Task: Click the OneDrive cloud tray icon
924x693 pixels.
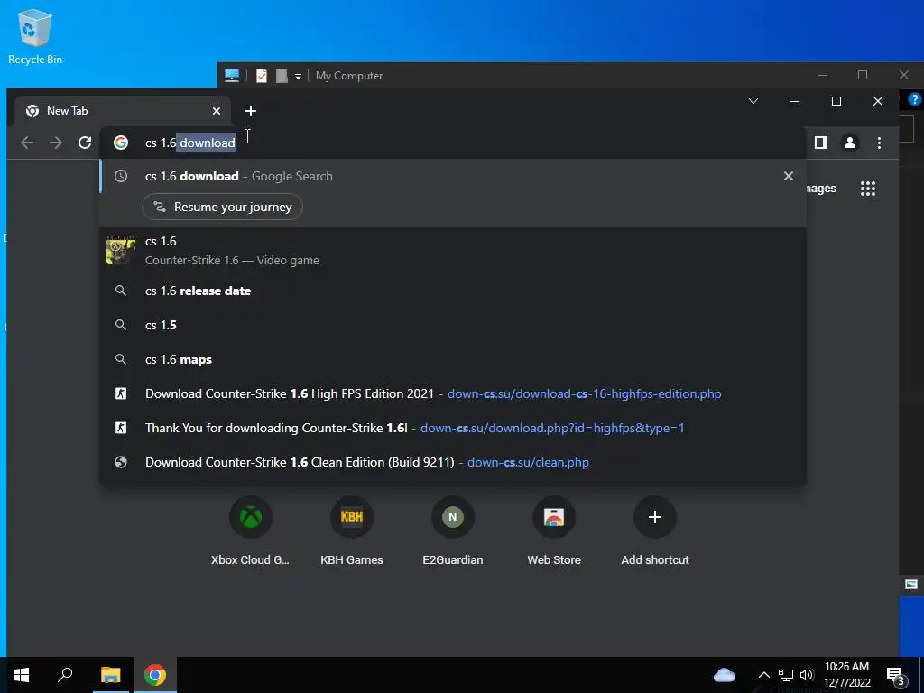Action: (x=725, y=675)
